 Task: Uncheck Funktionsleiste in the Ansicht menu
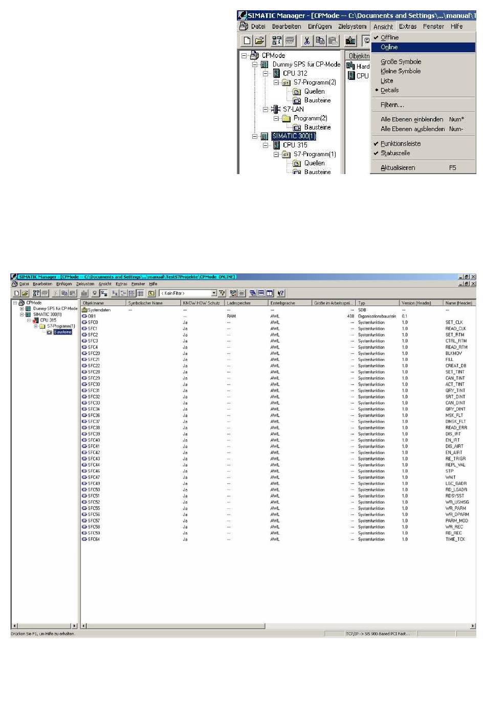(x=423, y=144)
